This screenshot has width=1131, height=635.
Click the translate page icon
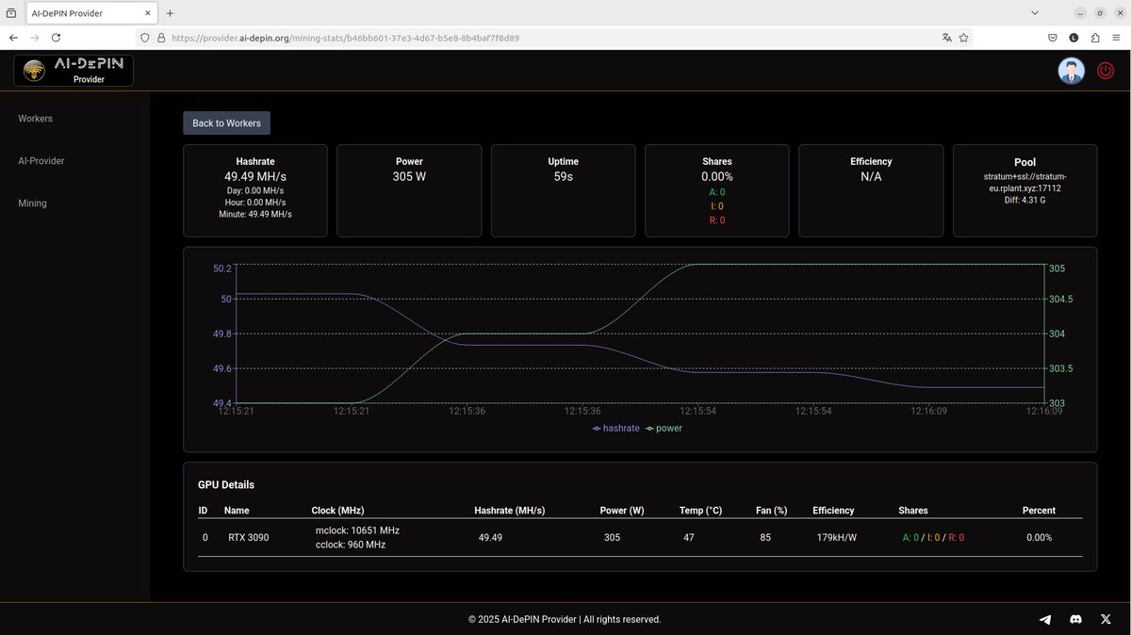(x=946, y=38)
